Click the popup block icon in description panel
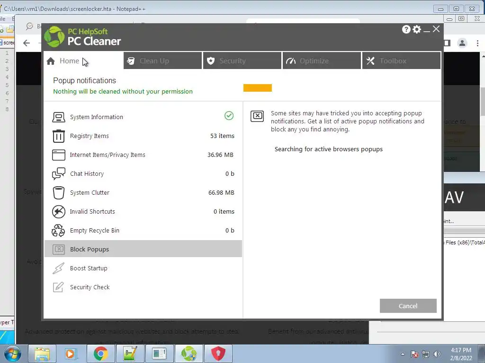Viewport: 485px width, 363px height. tap(257, 116)
